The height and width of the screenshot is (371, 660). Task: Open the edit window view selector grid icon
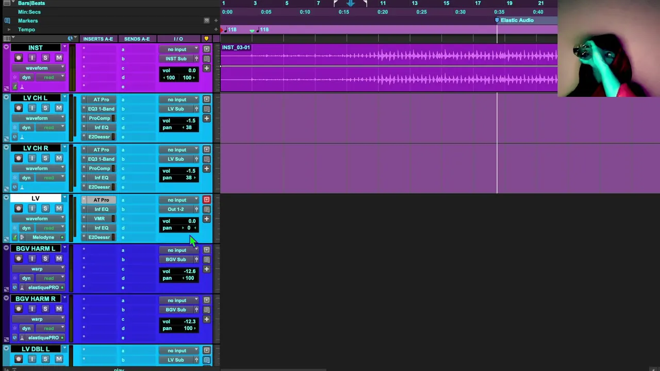[x=7, y=39]
